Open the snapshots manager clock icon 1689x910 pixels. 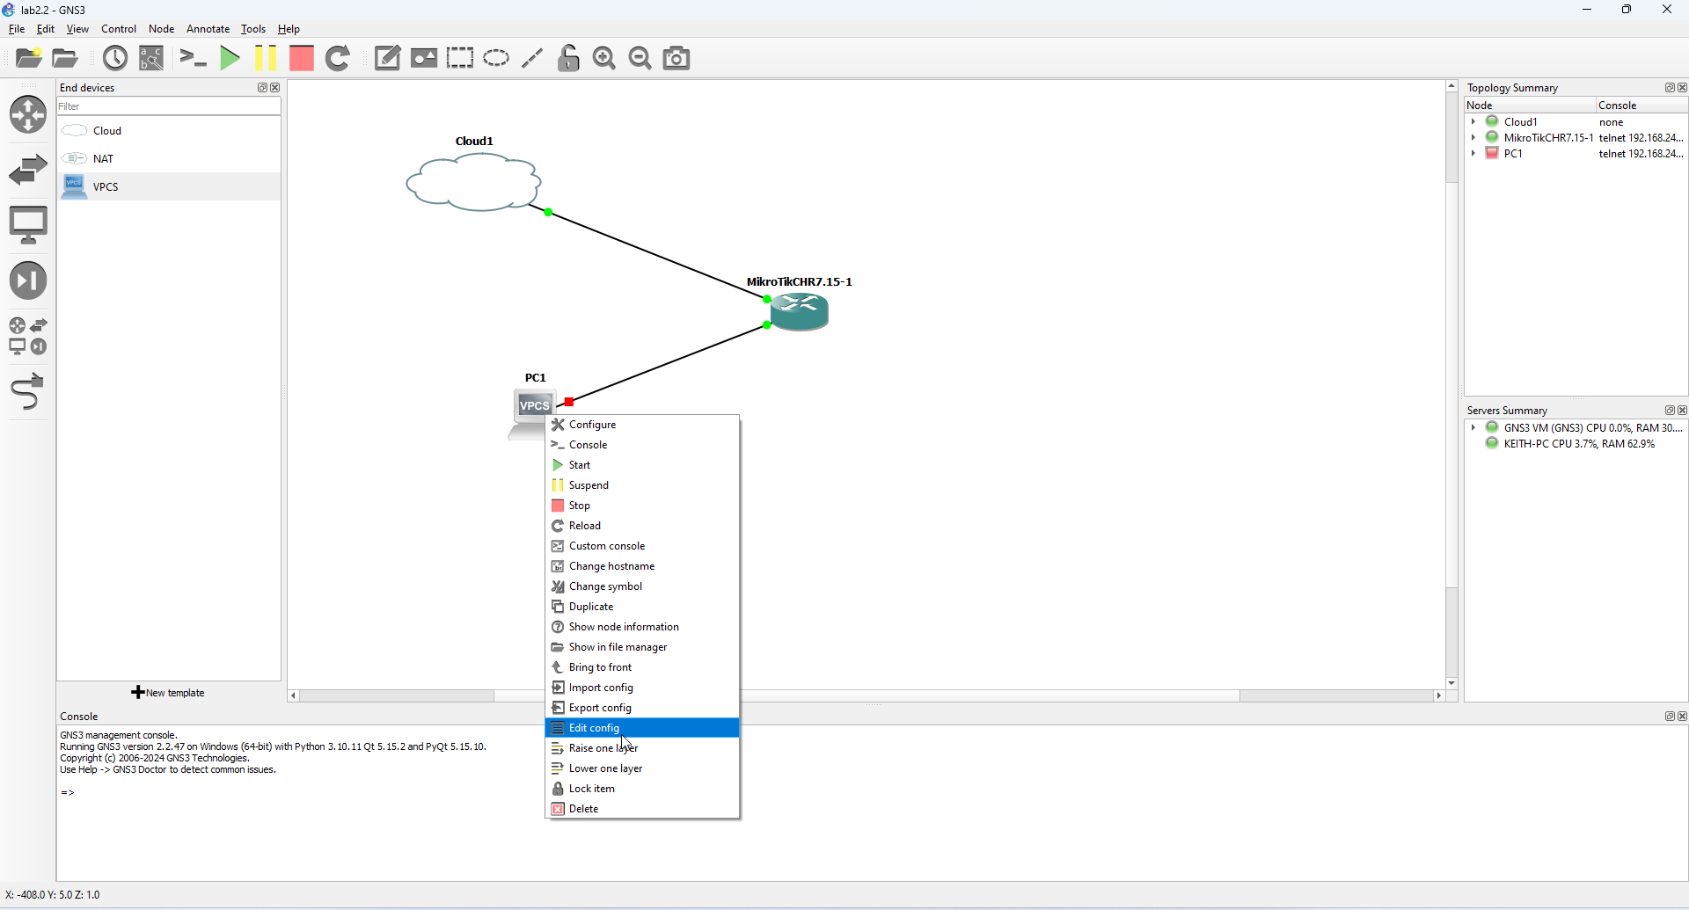[x=115, y=58]
